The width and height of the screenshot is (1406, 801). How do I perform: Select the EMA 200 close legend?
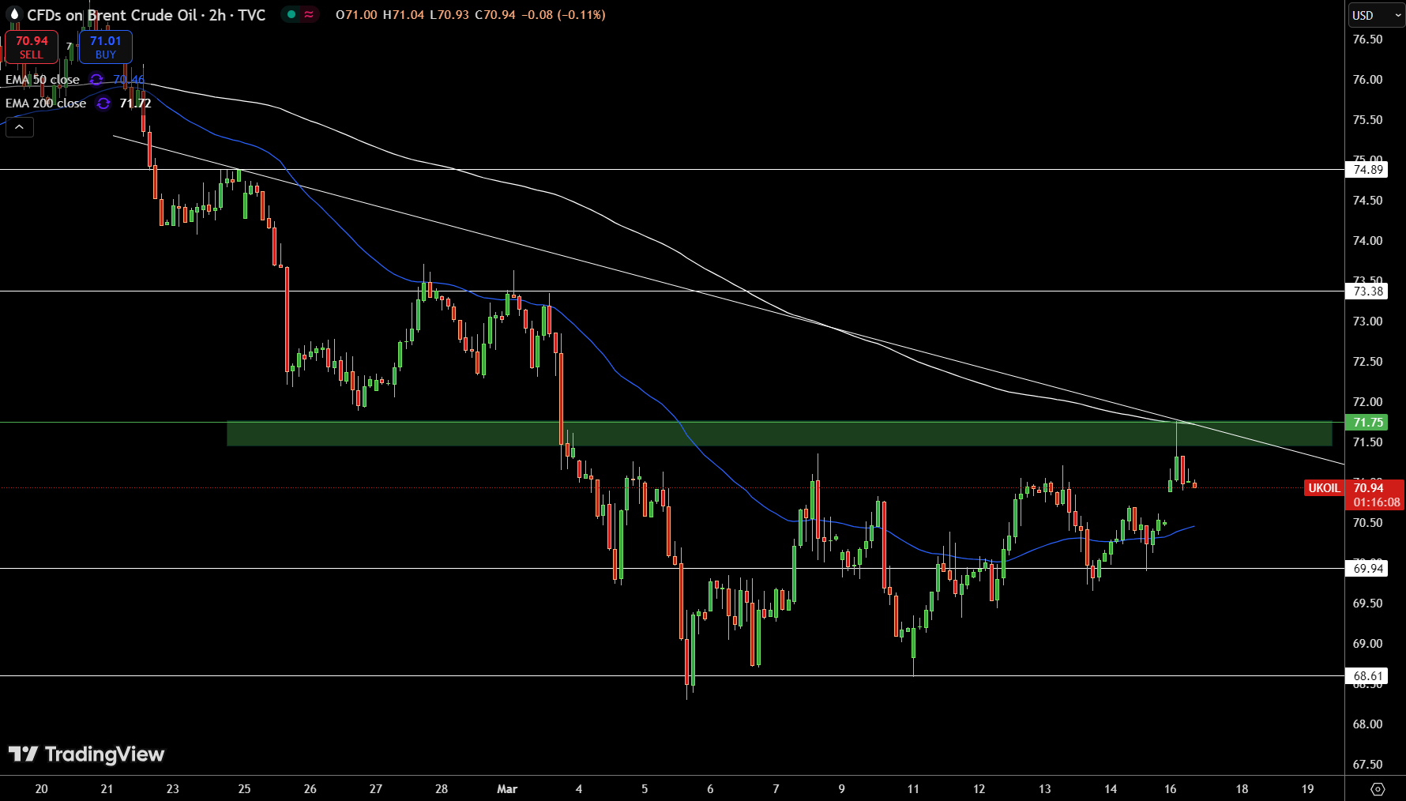46,103
